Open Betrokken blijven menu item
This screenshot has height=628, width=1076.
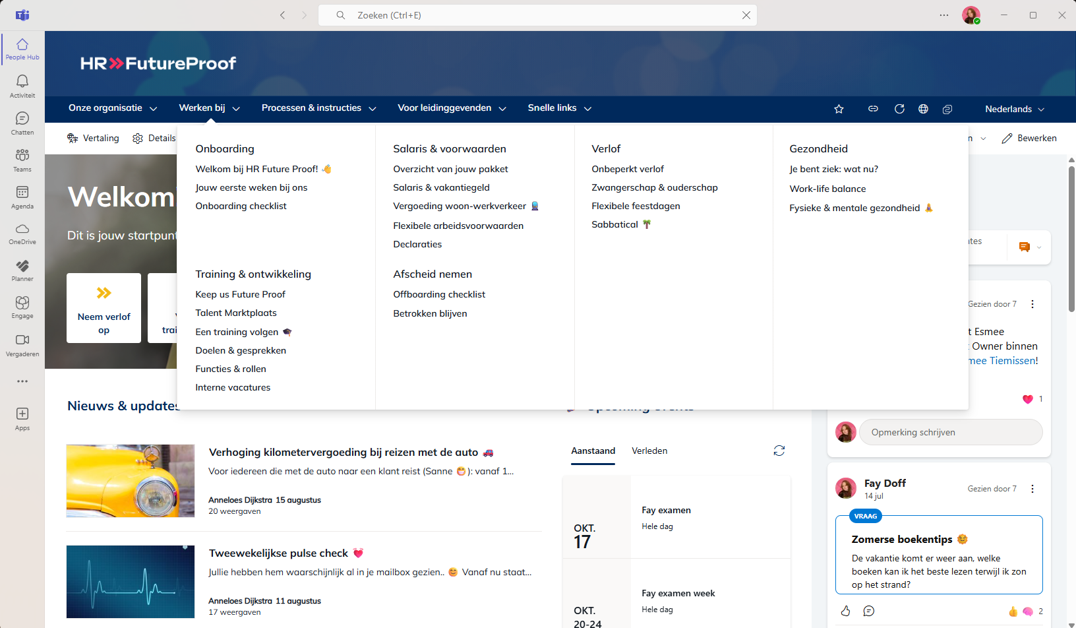(x=430, y=313)
